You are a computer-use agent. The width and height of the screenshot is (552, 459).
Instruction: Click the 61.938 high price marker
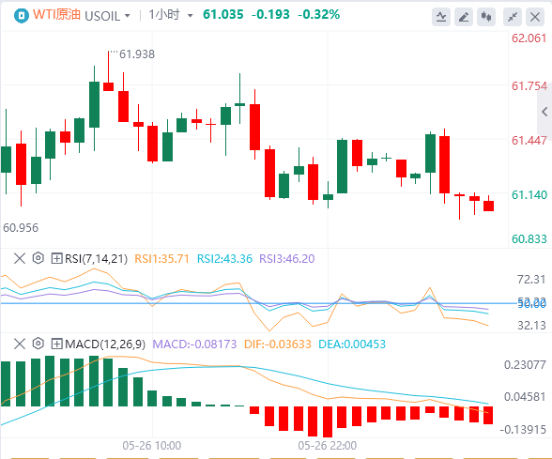[137, 54]
